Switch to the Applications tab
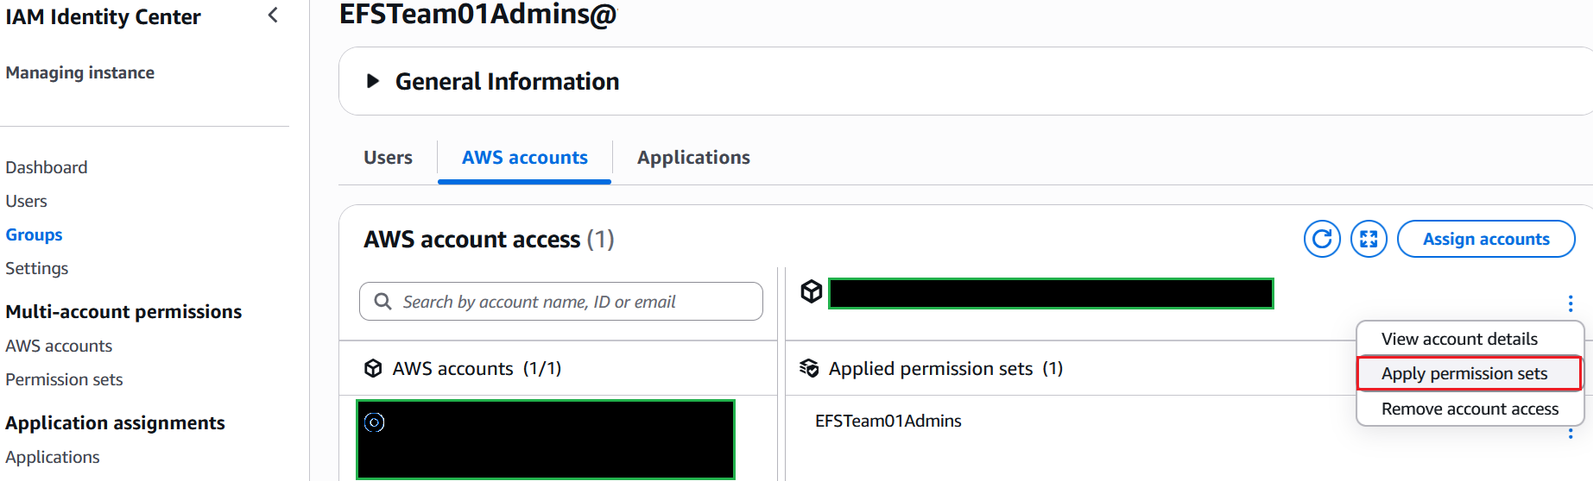1593x481 pixels. pyautogui.click(x=693, y=158)
